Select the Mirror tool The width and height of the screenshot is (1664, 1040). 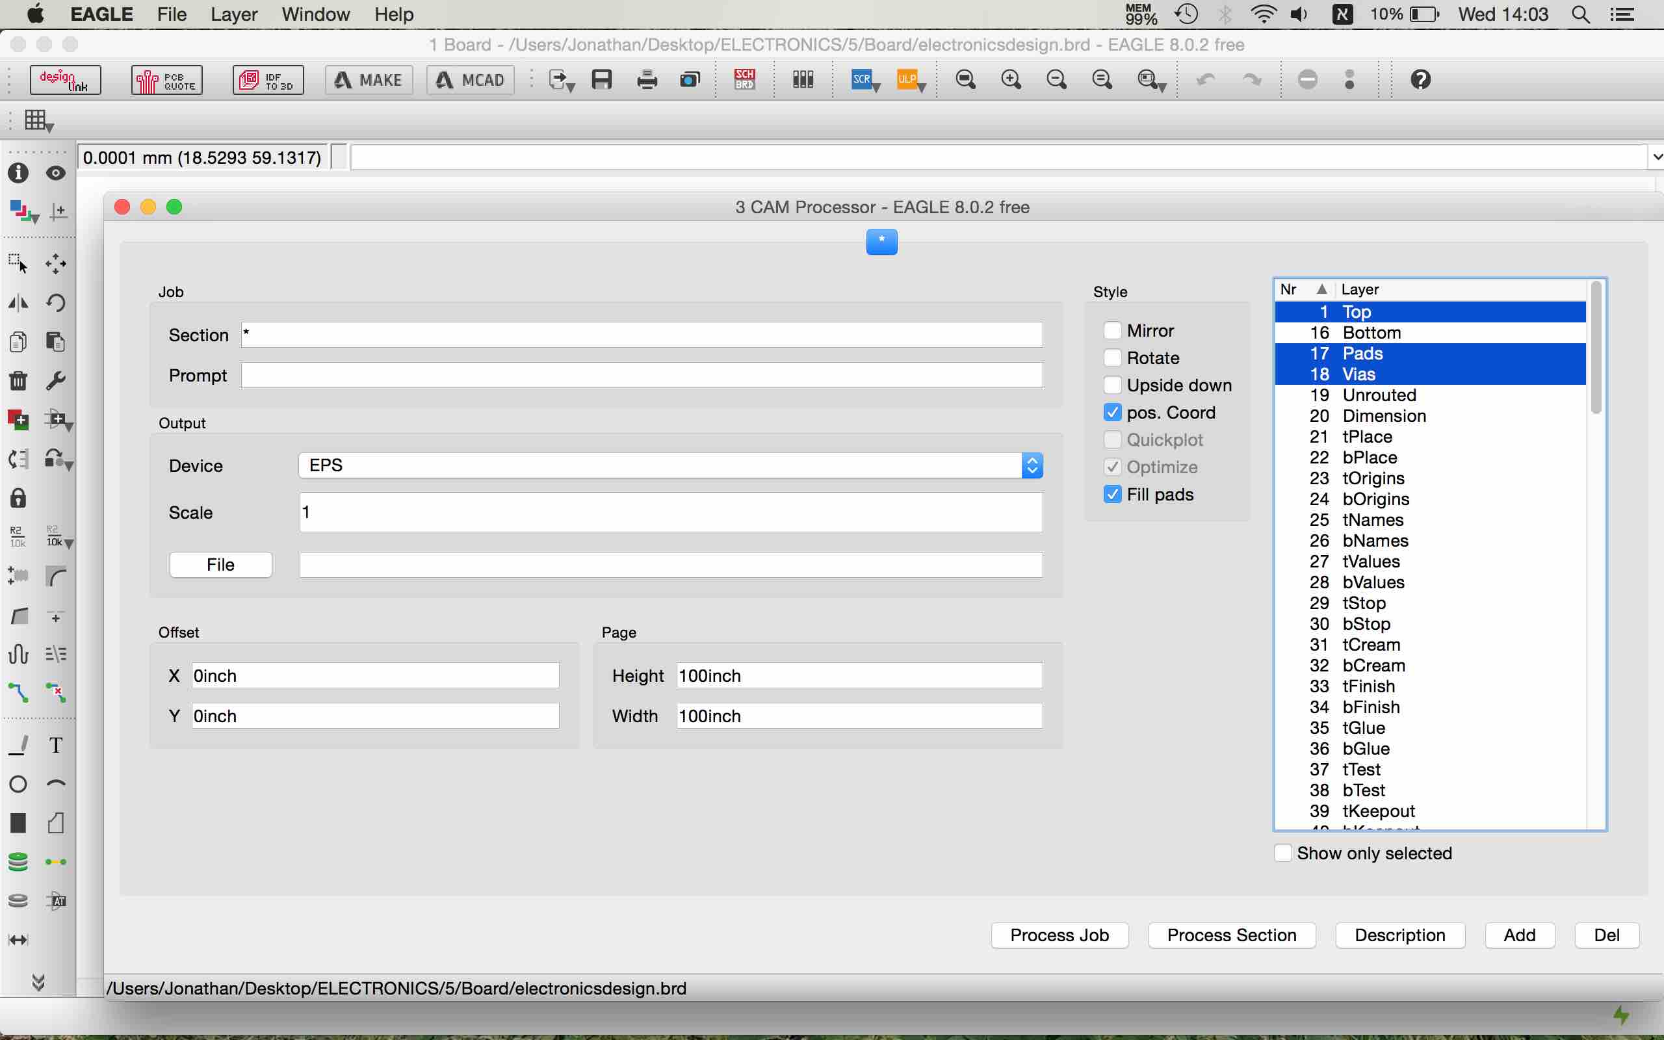coord(19,303)
